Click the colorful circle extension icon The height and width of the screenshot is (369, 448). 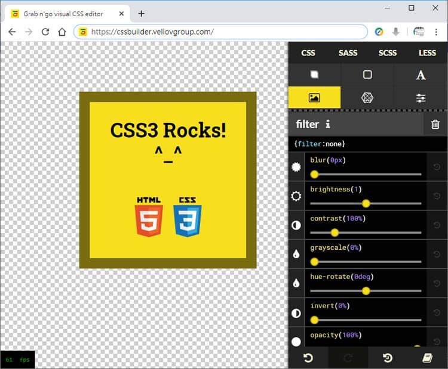[x=379, y=32]
